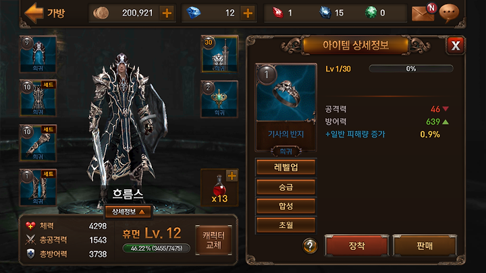Screen dimensions: 486x273
Task: Click the 캐릭터 교체 character swap button
Action: tap(214, 240)
